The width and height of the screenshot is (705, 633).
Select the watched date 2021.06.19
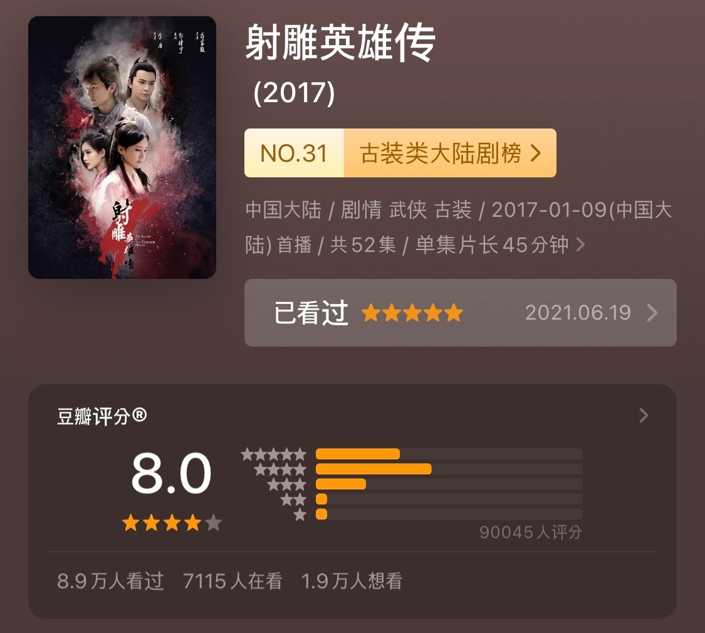(578, 313)
